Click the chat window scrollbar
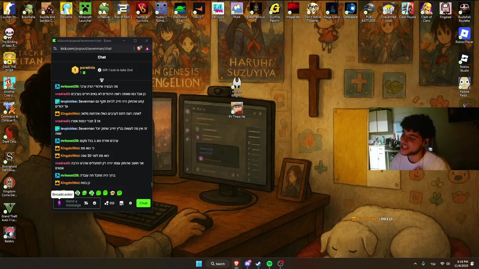479x269 pixels. click(152, 184)
